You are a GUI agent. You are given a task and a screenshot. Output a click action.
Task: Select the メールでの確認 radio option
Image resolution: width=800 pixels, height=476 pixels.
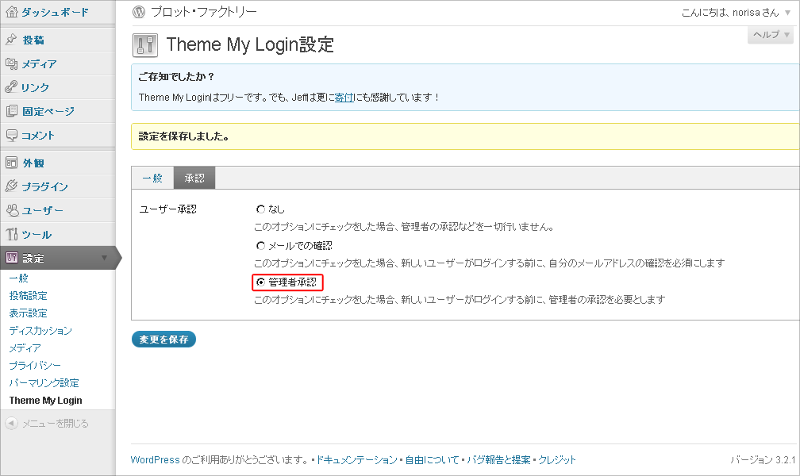click(x=260, y=246)
